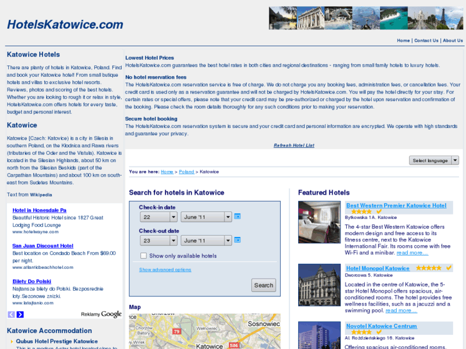Click the Hotel Monopol checkmark icon

click(x=449, y=268)
